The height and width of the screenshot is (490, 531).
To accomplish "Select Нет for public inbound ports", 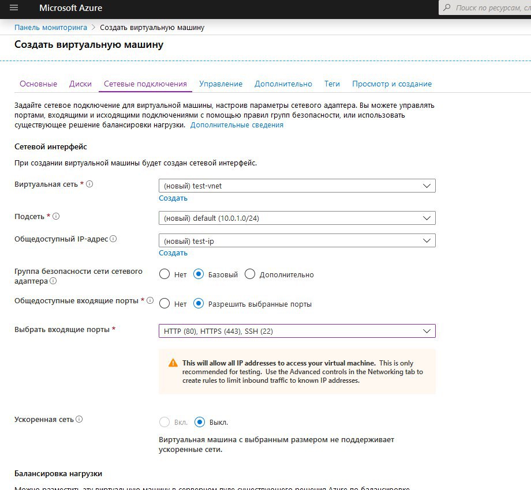I will click(164, 304).
